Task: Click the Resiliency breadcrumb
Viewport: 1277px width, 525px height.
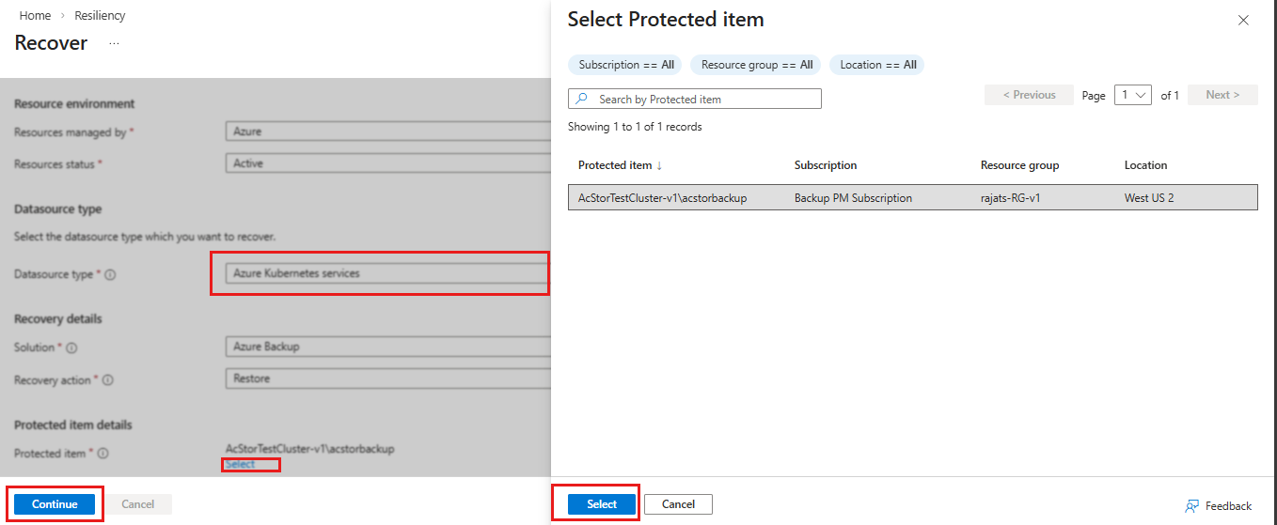Action: click(x=100, y=16)
